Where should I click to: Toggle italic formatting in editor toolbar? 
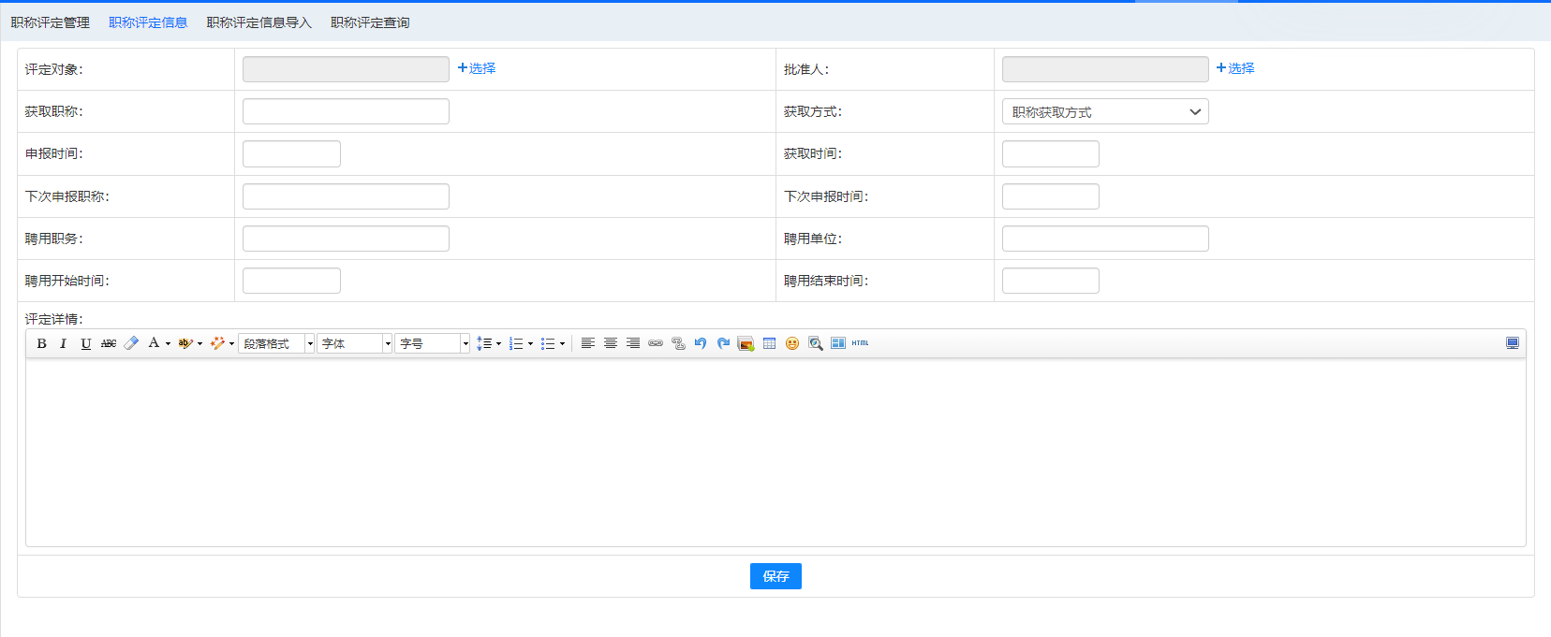(63, 343)
